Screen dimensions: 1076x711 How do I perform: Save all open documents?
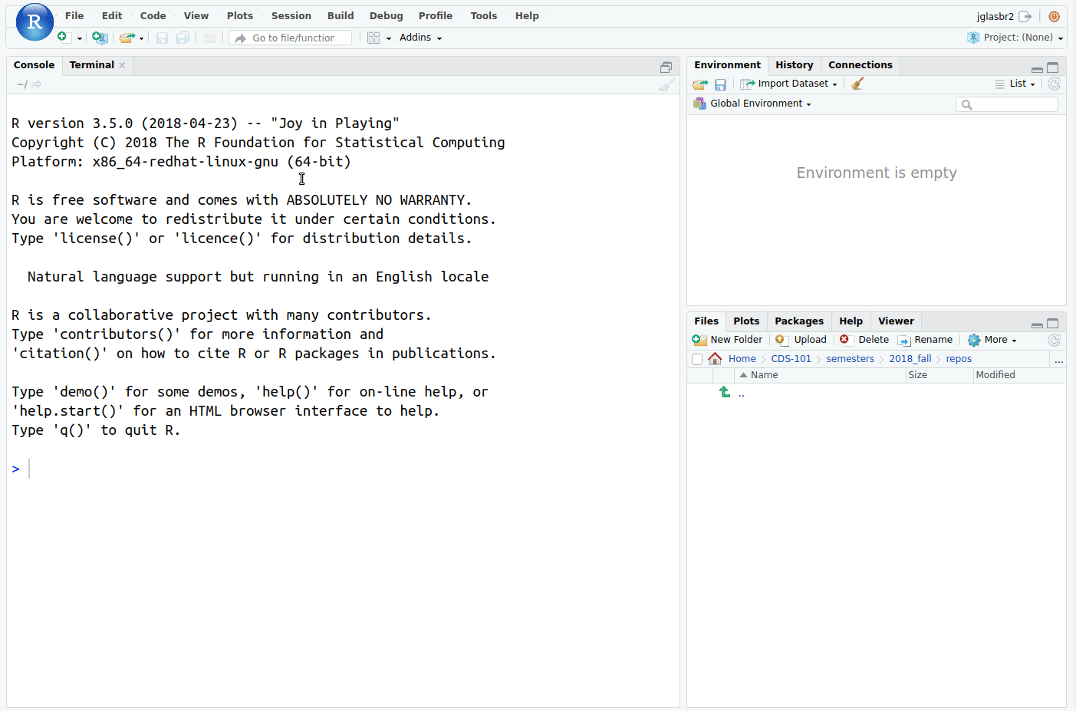pos(183,38)
